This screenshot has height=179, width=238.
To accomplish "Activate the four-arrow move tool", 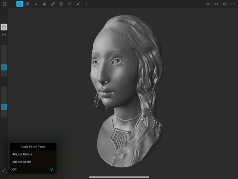I will 70,4.
